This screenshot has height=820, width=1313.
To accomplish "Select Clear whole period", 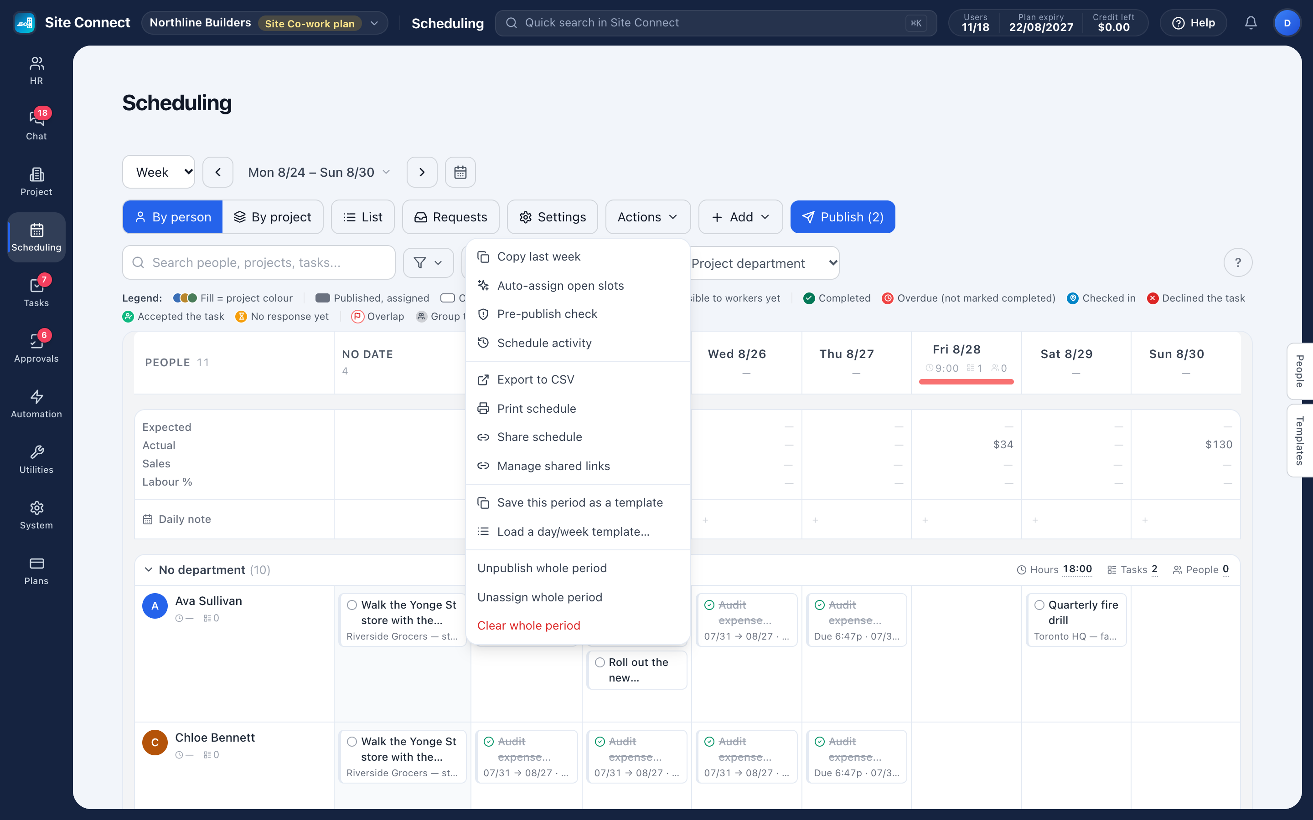I will [x=577, y=625].
